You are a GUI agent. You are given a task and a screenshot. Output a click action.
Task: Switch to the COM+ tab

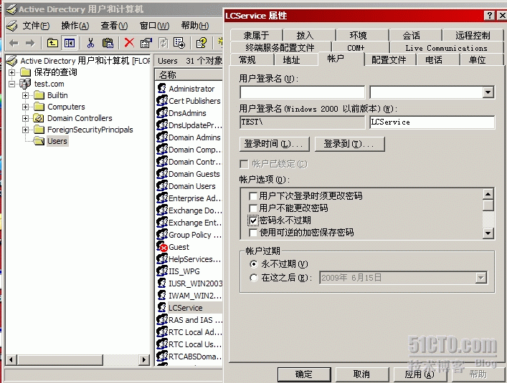(356, 48)
